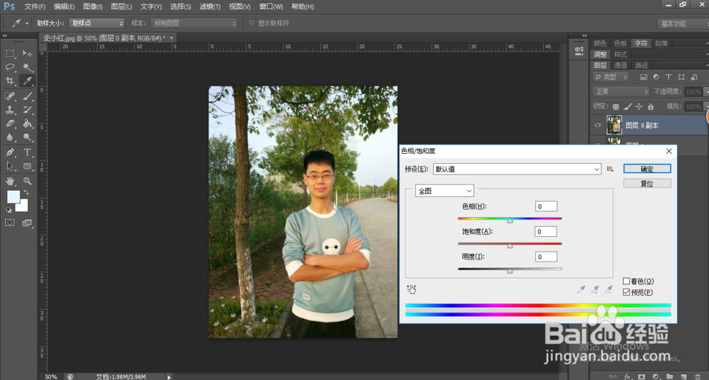Click the 色相 hue value field
This screenshot has height=380, width=709.
point(546,206)
